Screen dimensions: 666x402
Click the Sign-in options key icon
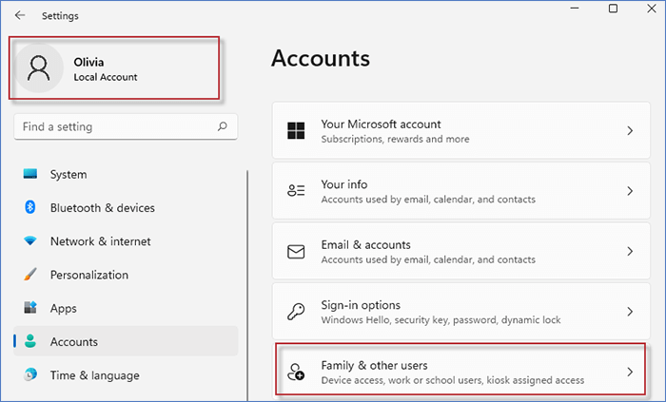pyautogui.click(x=296, y=312)
